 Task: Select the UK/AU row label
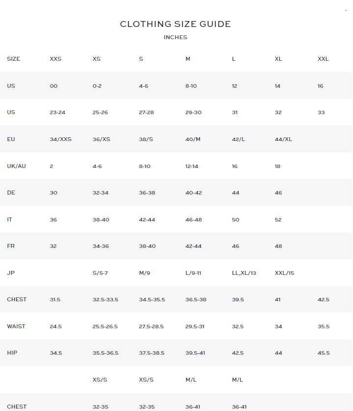16,166
